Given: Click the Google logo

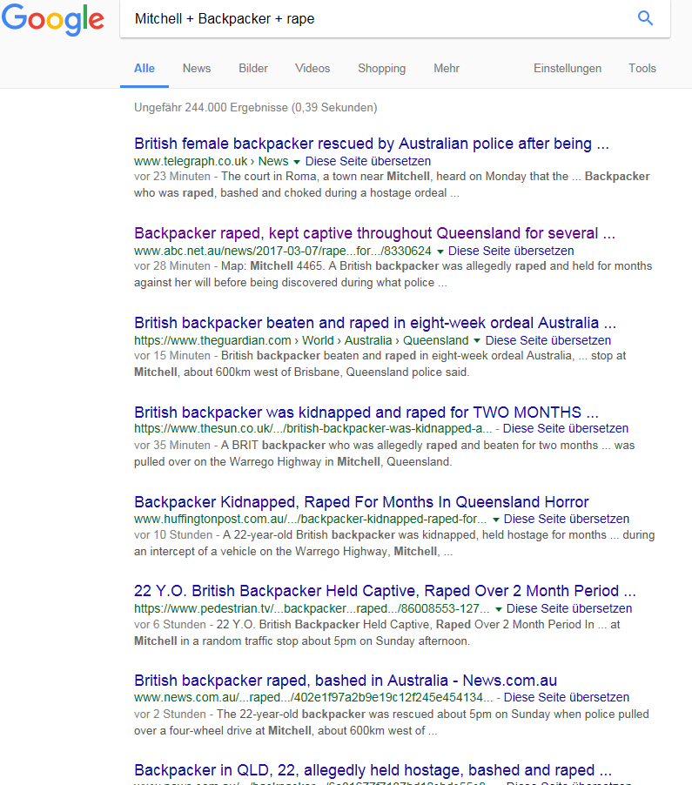Looking at the screenshot, I should point(53,19).
